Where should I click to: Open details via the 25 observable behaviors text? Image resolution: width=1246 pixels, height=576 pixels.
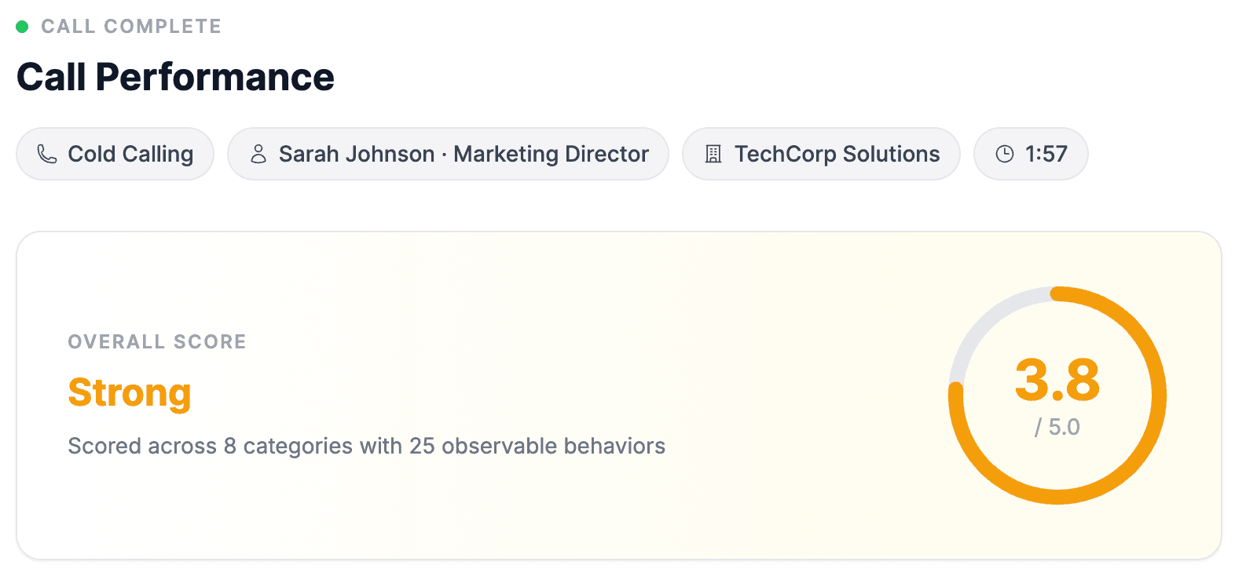[x=366, y=446]
